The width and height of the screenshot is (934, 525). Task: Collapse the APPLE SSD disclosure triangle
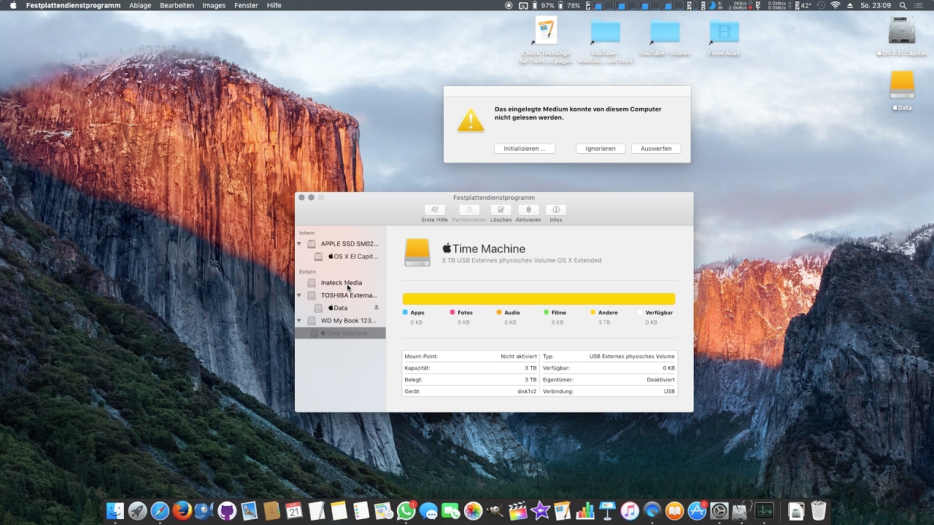click(x=299, y=244)
